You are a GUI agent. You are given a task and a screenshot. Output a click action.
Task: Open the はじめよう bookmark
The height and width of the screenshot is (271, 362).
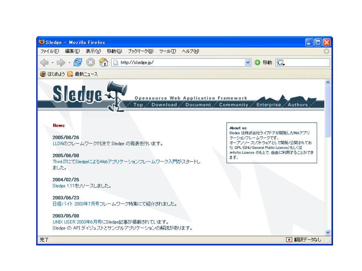coord(52,74)
